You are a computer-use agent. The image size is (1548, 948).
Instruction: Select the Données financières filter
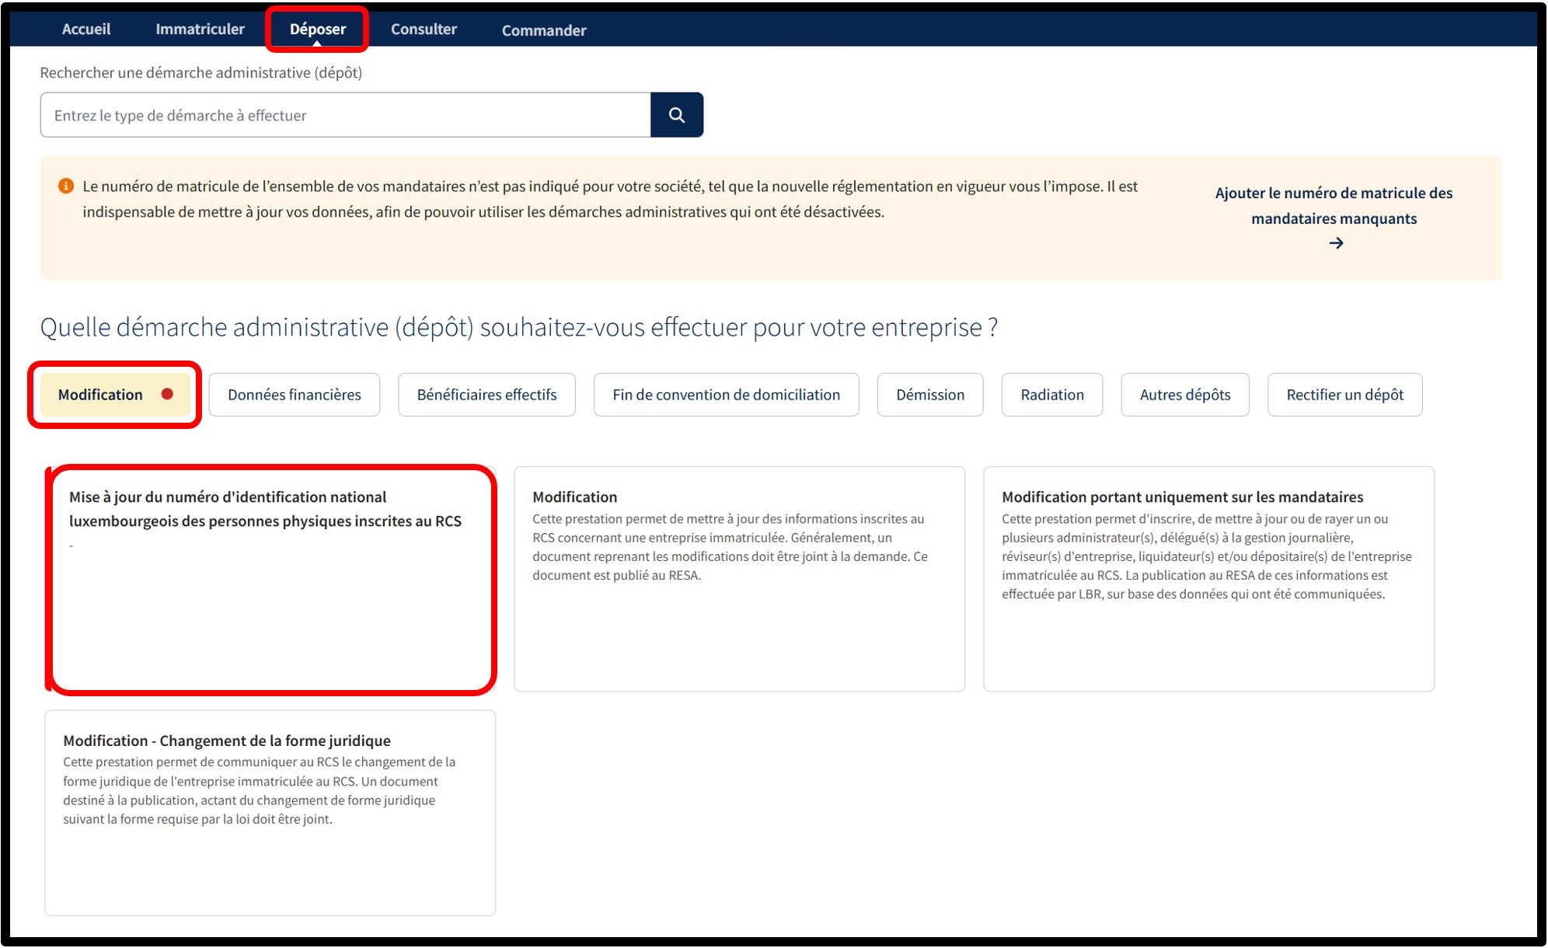coord(294,395)
